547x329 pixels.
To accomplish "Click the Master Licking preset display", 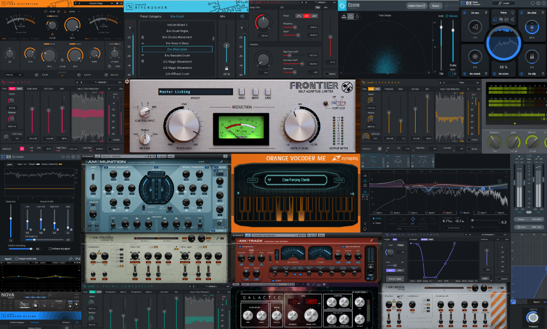I will 196,92.
